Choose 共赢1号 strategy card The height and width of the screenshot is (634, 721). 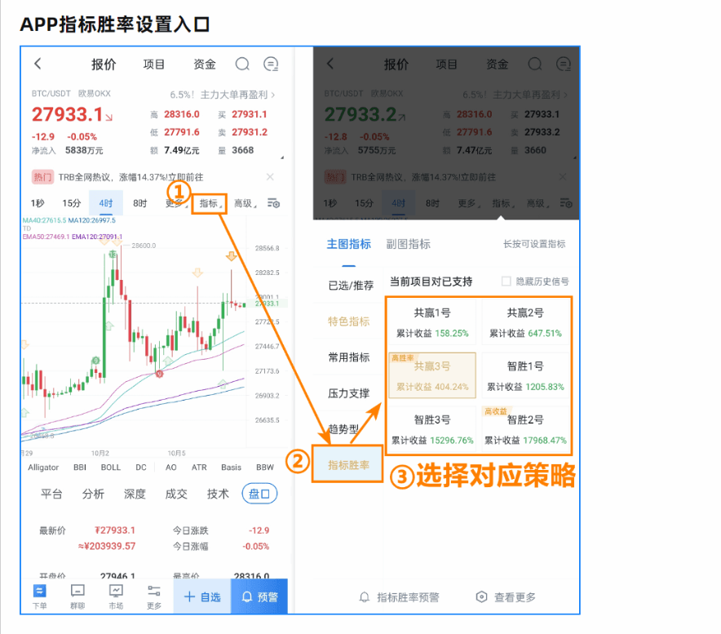(432, 322)
